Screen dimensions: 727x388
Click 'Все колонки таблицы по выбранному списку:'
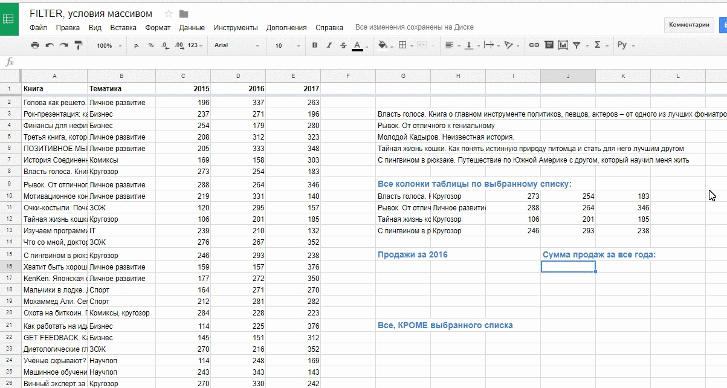474,184
